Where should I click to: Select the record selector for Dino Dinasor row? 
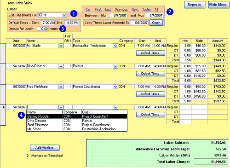point(3,74)
